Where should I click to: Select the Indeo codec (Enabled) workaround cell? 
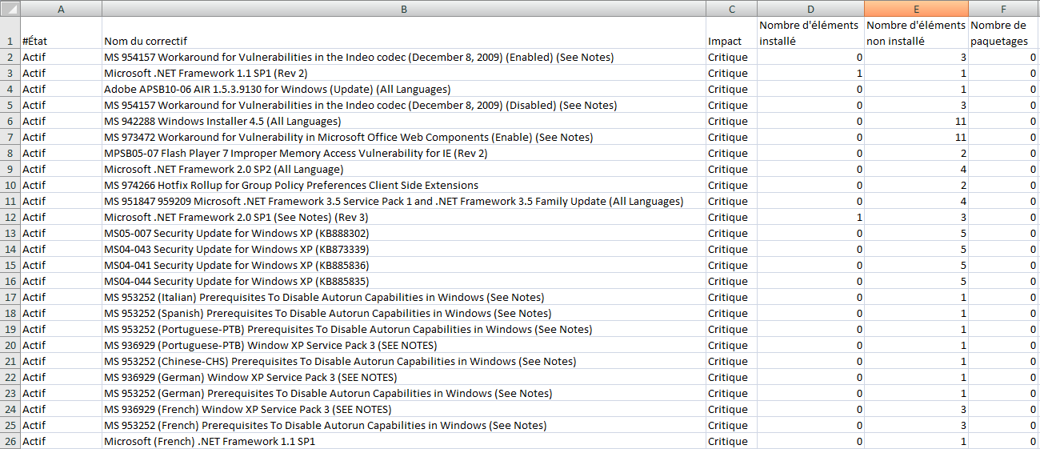[403, 58]
